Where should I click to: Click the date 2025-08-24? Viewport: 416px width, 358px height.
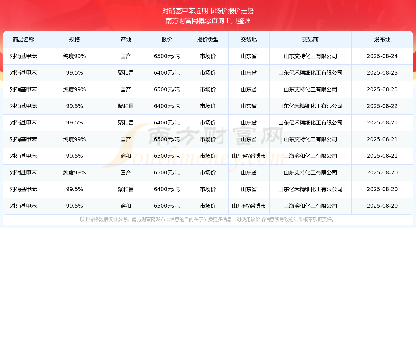coord(382,56)
